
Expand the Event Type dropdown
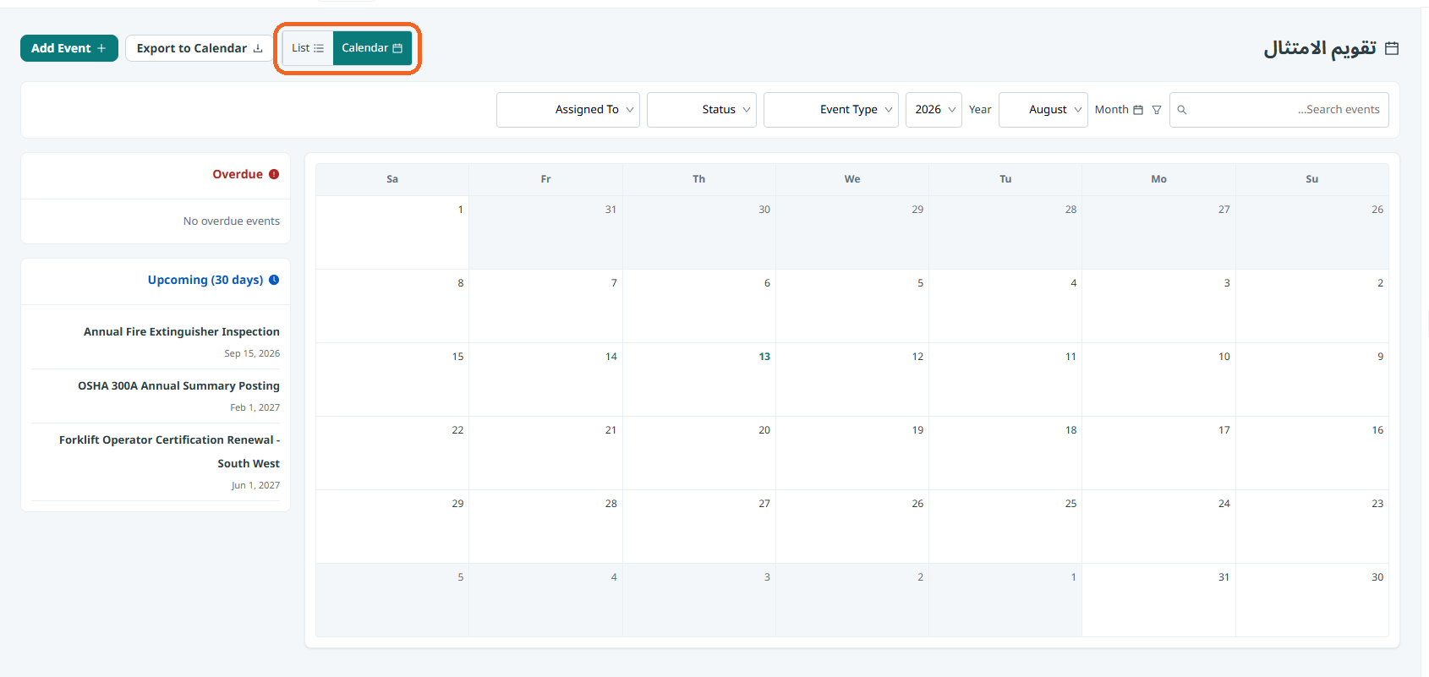point(831,110)
